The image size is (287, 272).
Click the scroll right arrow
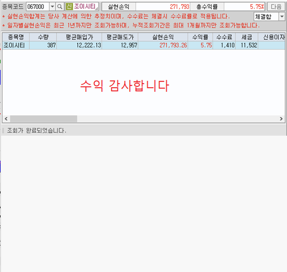(281, 119)
